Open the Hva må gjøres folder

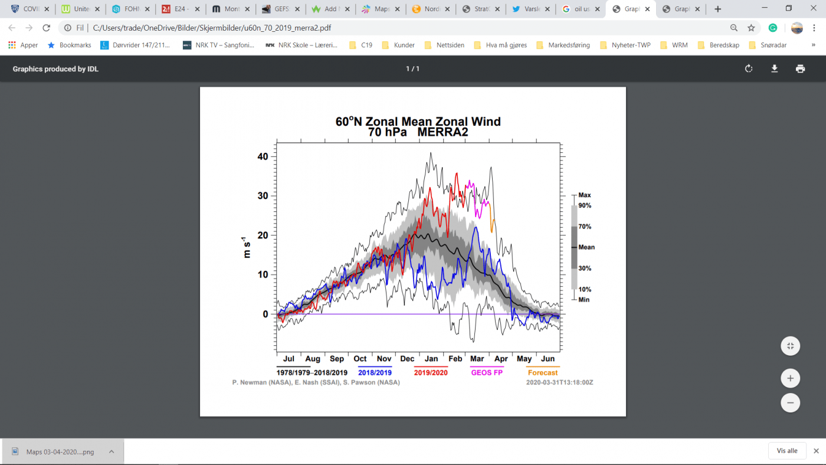click(x=500, y=45)
